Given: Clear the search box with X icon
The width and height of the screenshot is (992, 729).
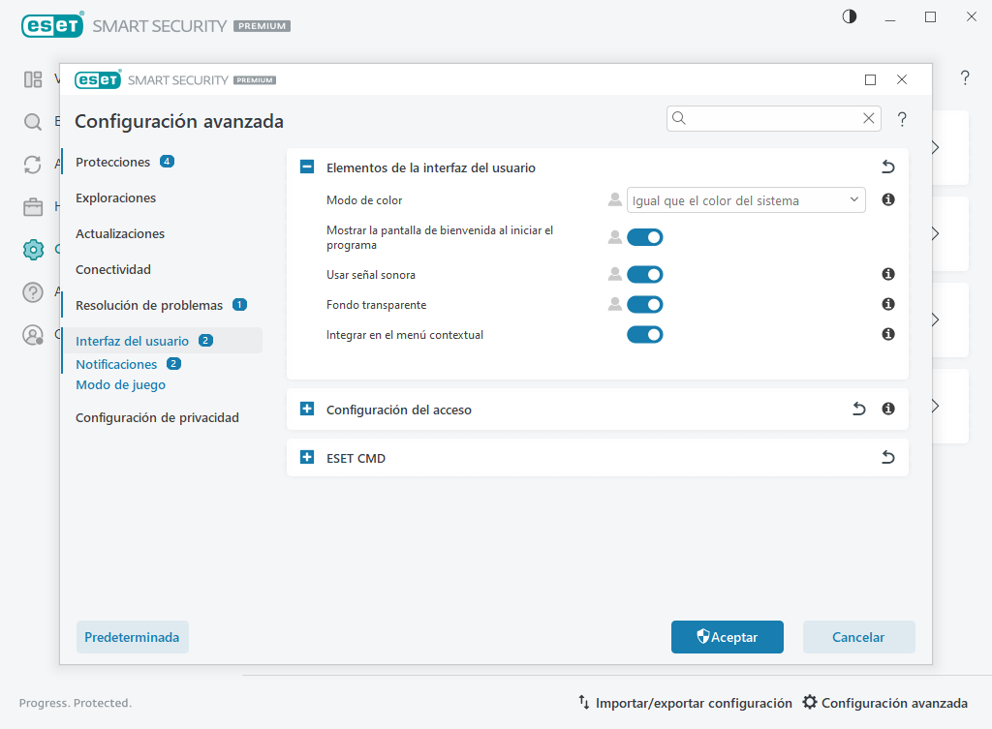Looking at the screenshot, I should click(x=868, y=118).
